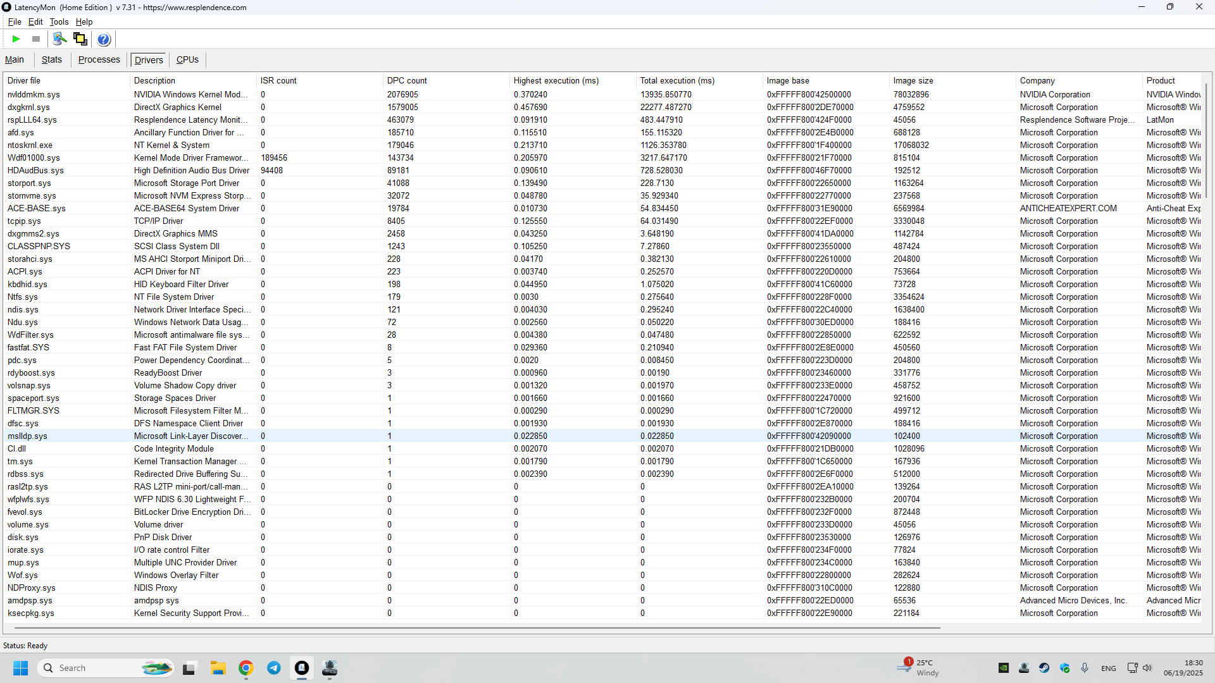
Task: Click NVIDIA Corporation company cell
Action: tap(1055, 95)
